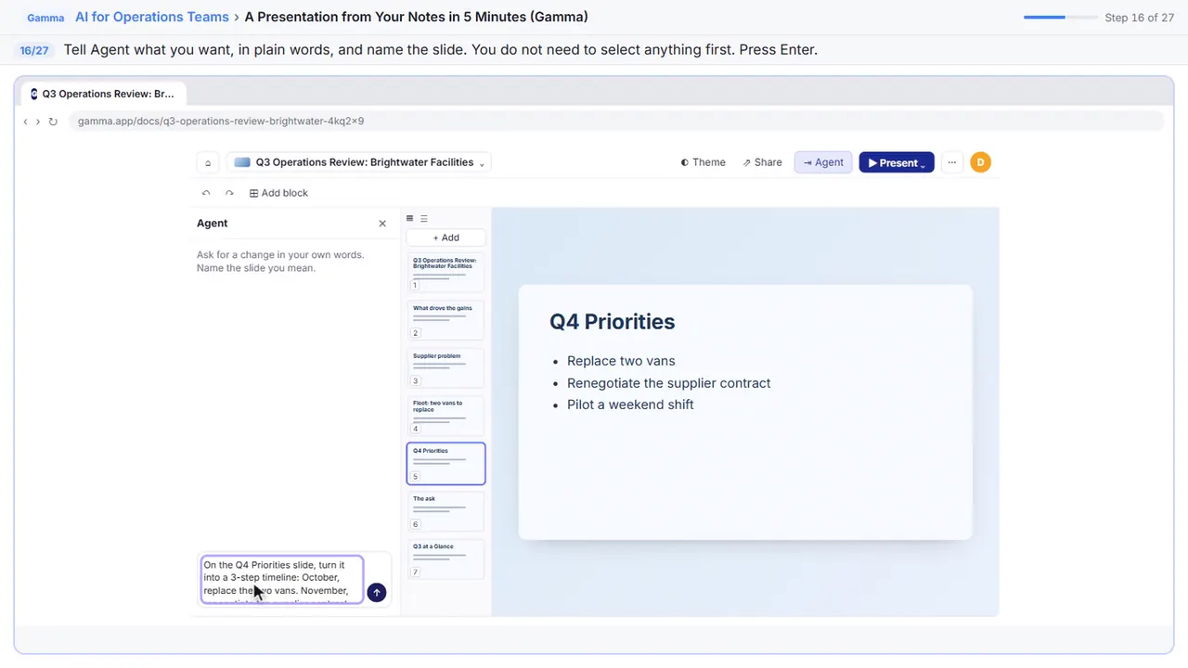1188x668 pixels.
Task: Focus the Agent prompt text box
Action: click(282, 580)
